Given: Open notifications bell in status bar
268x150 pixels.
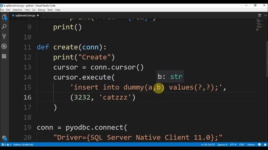Looking at the screenshot, I should pos(265,145).
